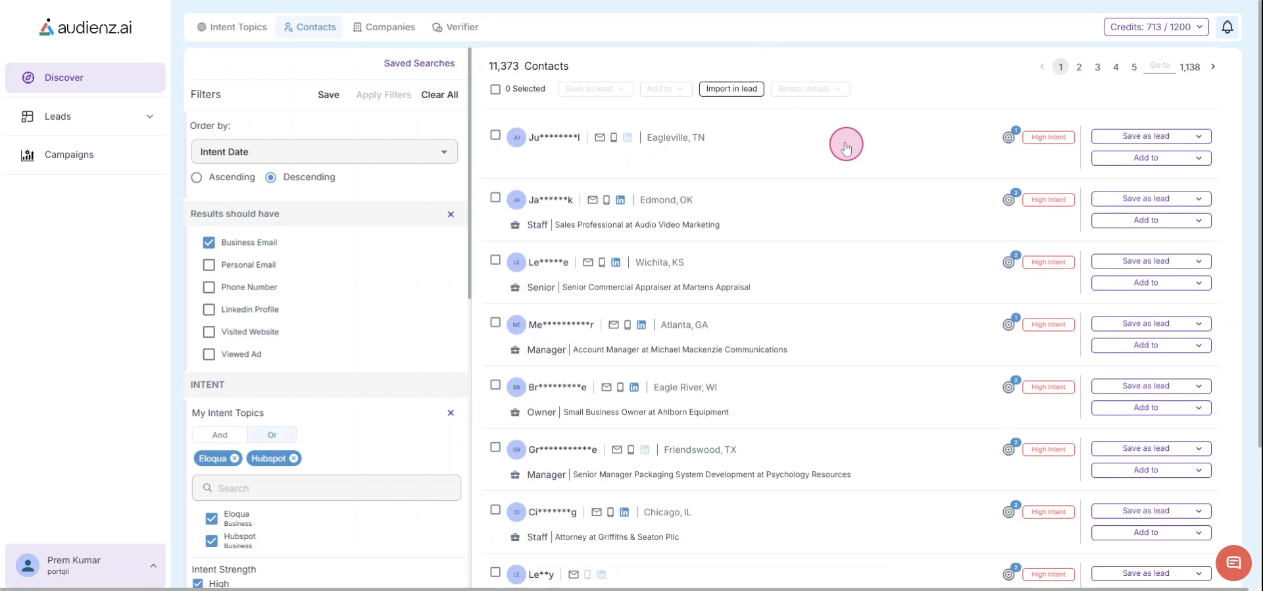Expand the Credits dropdown
This screenshot has width=1263, height=591.
1156,27
